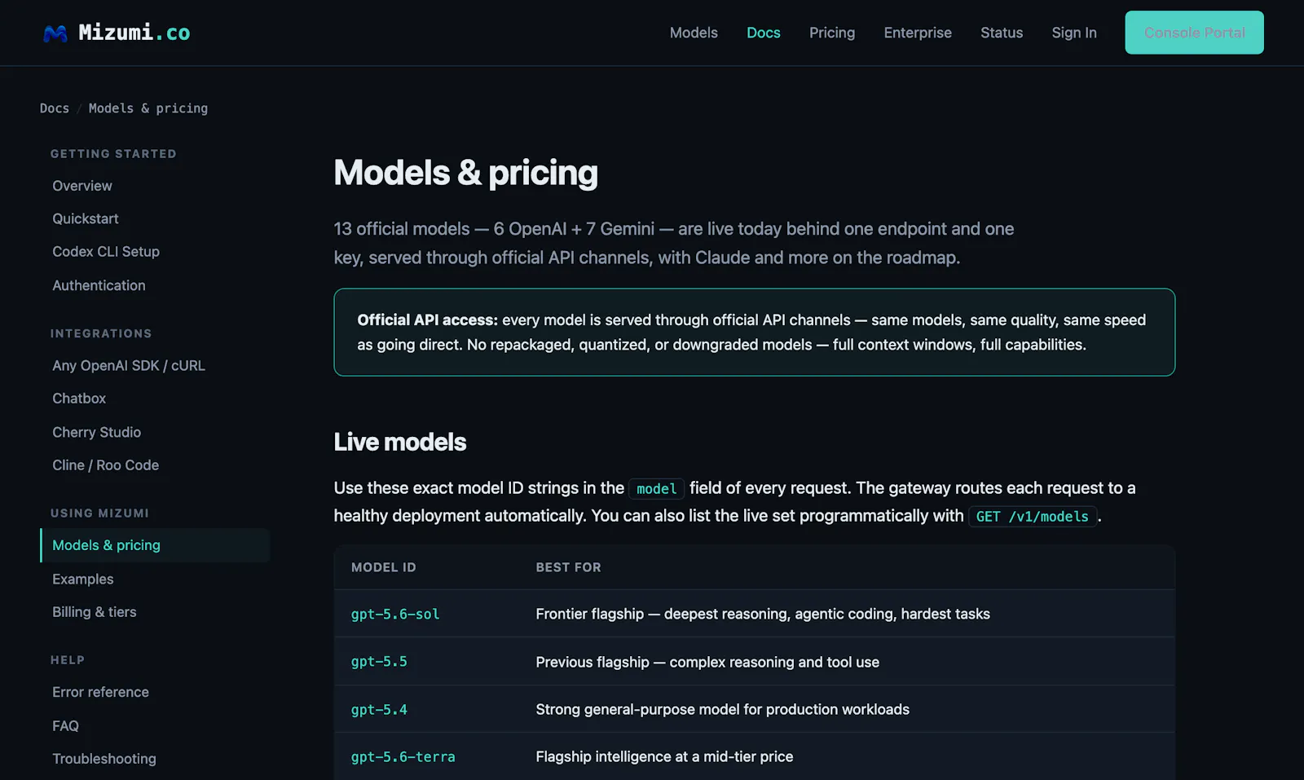
Task: Go to Billing & tiers page
Action: click(x=95, y=612)
